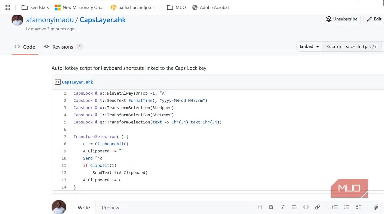384x214 pixels.
Task: Switch to the Preview comment tab
Action: (x=111, y=208)
